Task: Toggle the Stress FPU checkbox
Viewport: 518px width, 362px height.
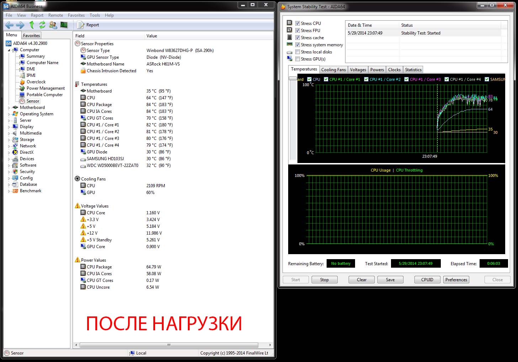Action: [x=297, y=31]
